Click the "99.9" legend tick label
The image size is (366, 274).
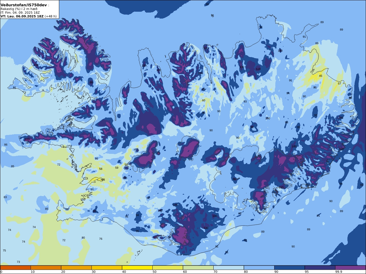(x=339, y=272)
